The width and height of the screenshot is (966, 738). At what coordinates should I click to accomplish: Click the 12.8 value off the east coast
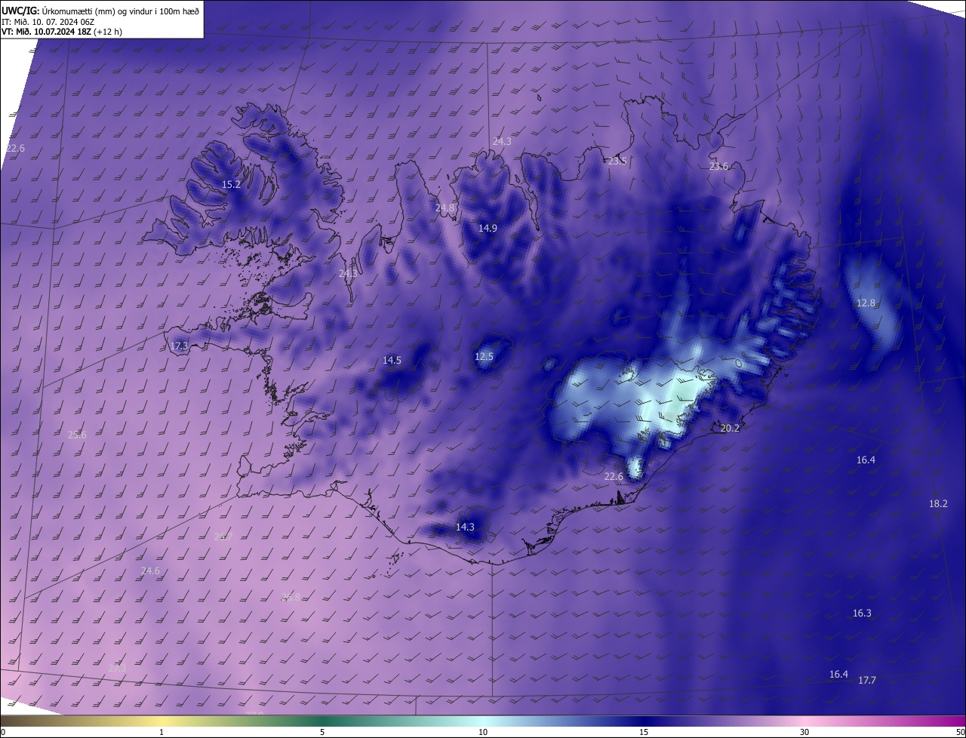(866, 303)
